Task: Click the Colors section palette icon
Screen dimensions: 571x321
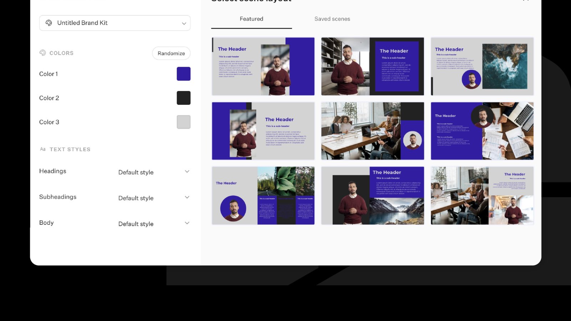Action: click(43, 53)
